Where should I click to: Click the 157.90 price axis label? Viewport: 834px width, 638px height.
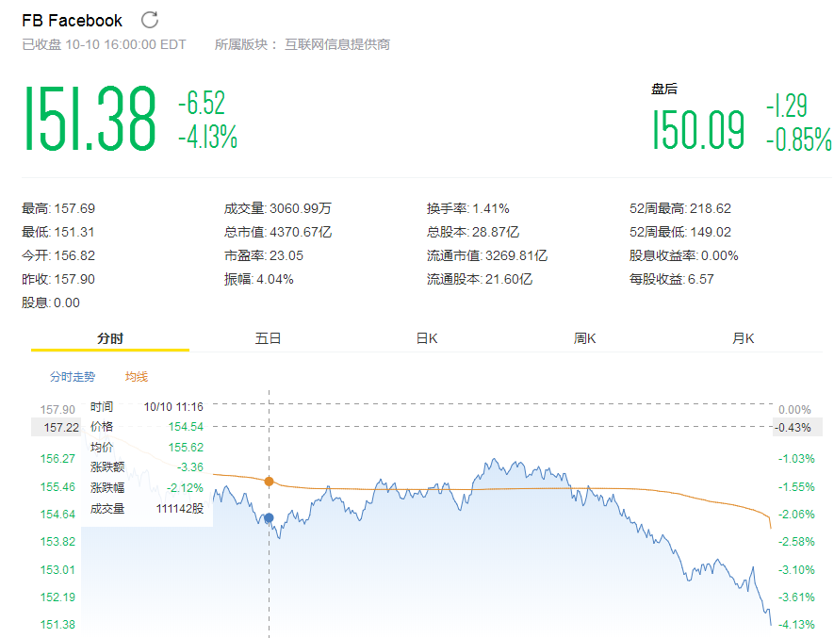(57, 410)
